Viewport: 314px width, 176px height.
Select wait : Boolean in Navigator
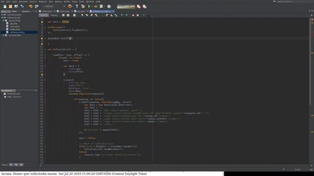(13, 97)
